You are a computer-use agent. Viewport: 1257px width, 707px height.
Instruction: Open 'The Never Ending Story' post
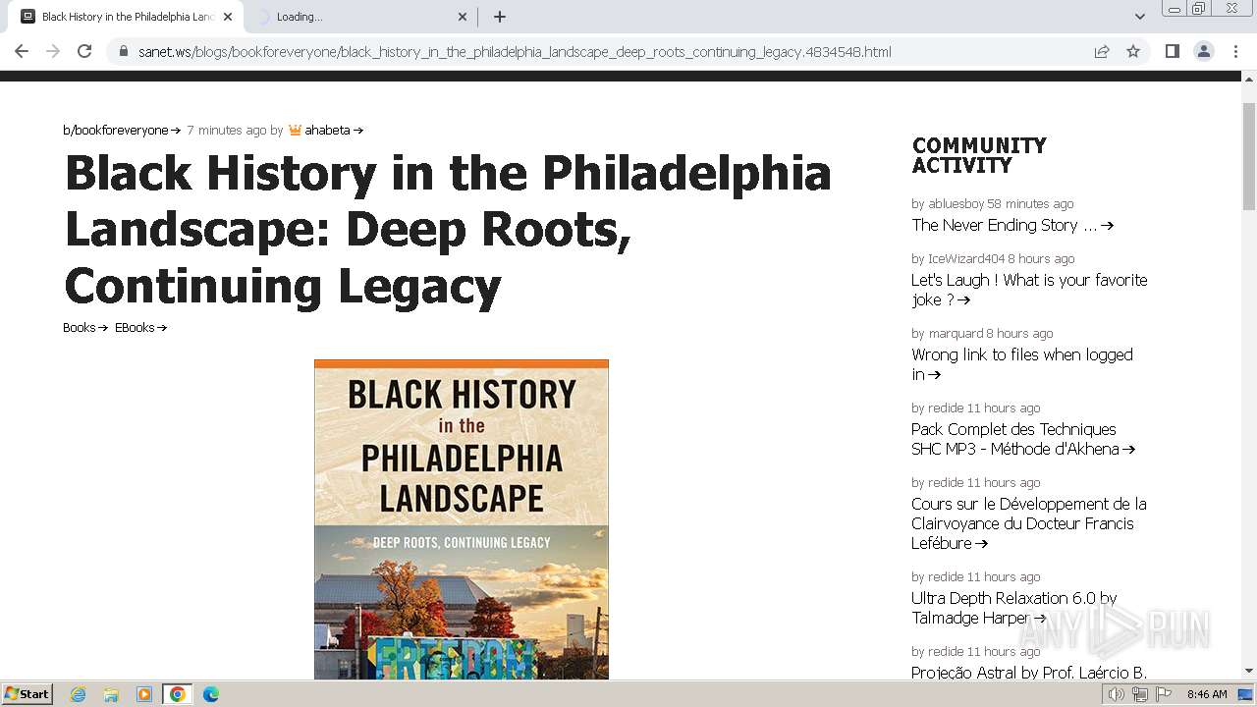coord(1012,225)
